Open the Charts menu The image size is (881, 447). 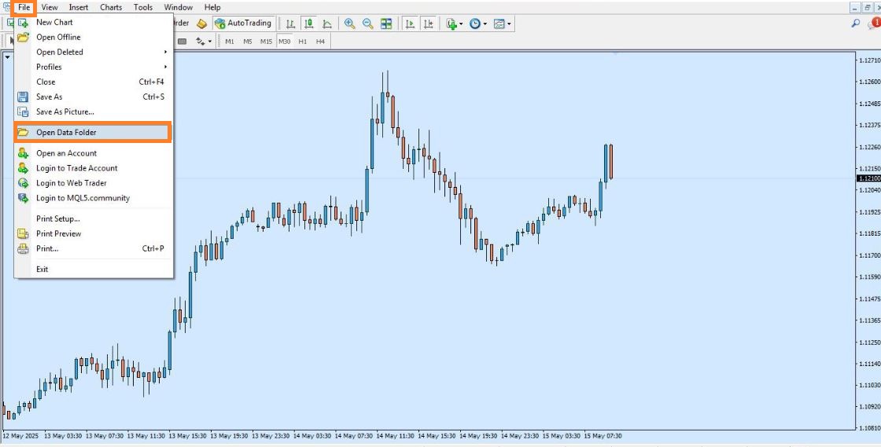111,7
